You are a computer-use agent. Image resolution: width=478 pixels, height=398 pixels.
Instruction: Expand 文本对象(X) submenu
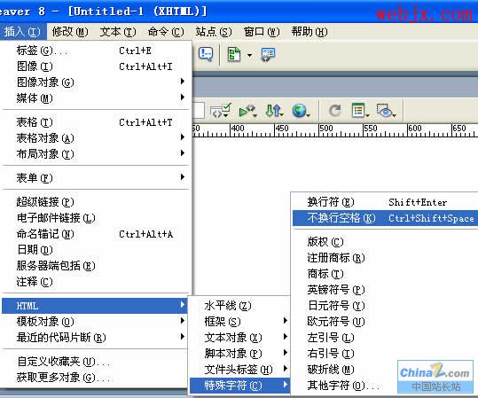point(239,338)
